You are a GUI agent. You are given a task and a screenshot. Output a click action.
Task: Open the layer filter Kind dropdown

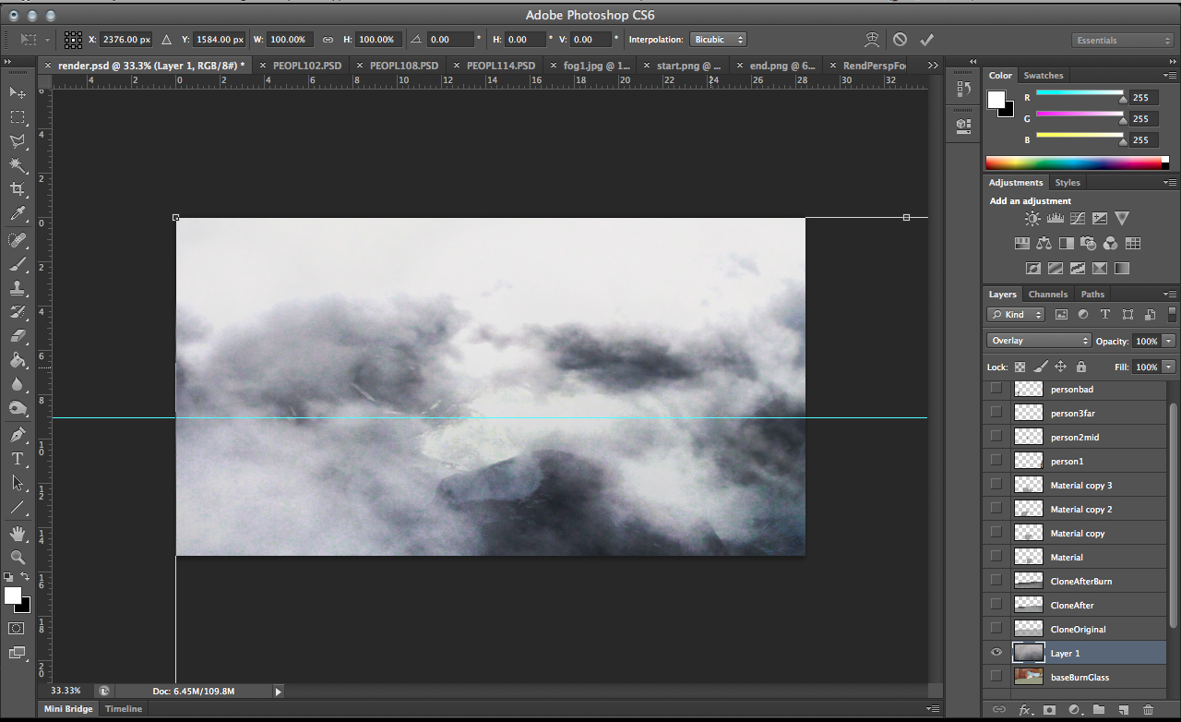click(1016, 315)
